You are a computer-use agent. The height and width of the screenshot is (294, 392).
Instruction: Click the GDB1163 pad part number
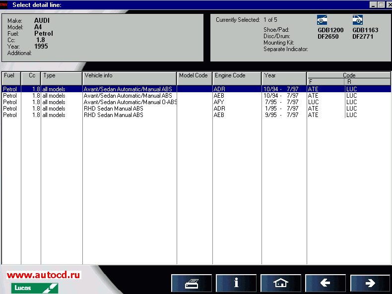(x=365, y=30)
